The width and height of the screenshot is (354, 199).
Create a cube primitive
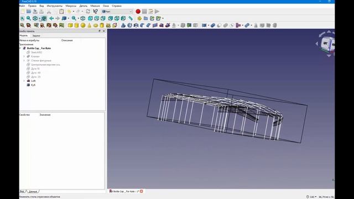click(70, 25)
